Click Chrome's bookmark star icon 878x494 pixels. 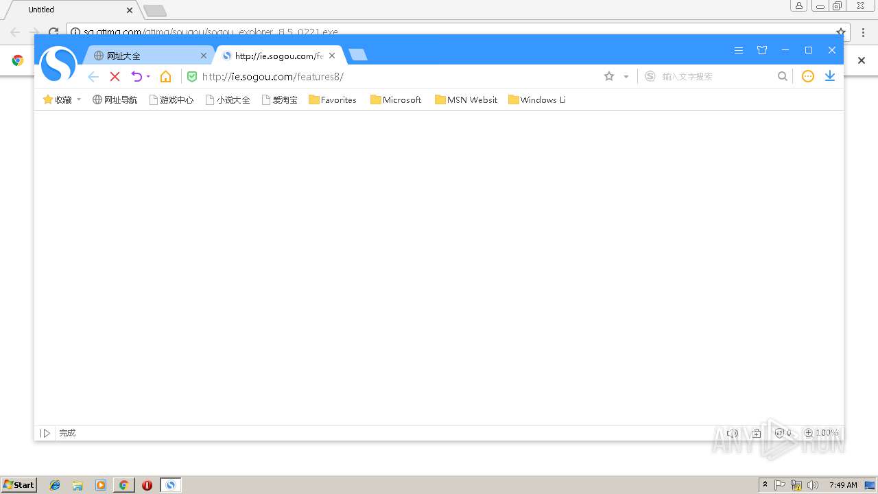(840, 32)
